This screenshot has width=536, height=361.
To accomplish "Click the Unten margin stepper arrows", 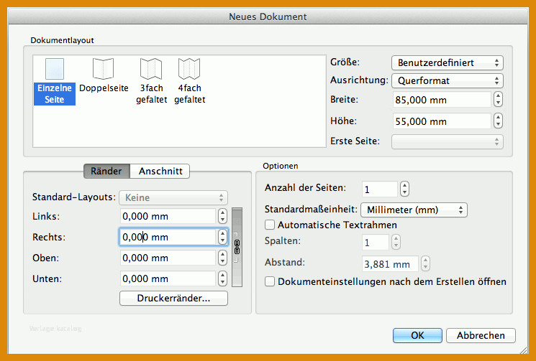I will click(222, 278).
